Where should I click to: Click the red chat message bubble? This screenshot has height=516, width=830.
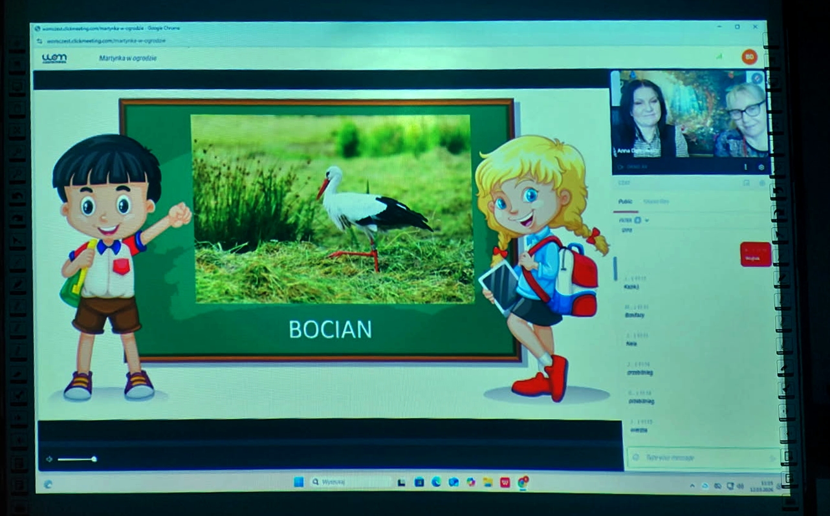point(755,254)
